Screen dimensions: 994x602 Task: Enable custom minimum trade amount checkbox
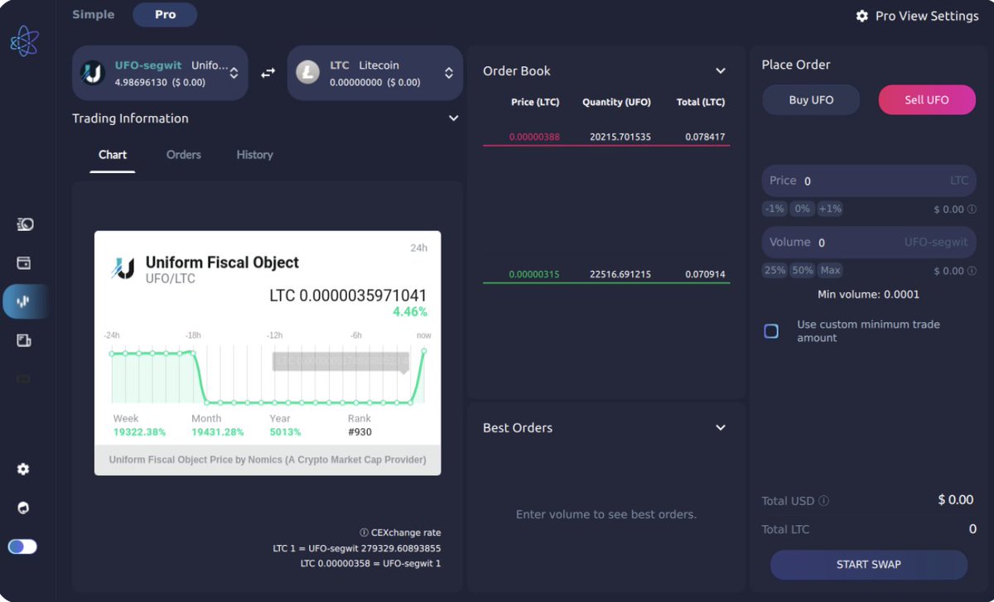point(771,331)
